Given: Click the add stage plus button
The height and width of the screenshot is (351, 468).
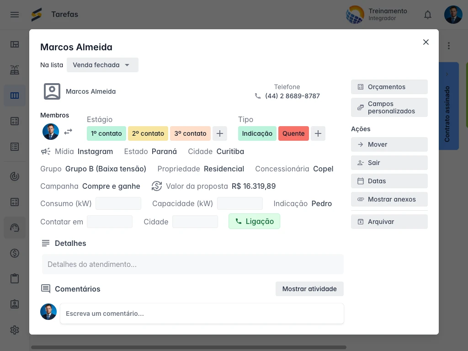Looking at the screenshot, I should pyautogui.click(x=220, y=133).
